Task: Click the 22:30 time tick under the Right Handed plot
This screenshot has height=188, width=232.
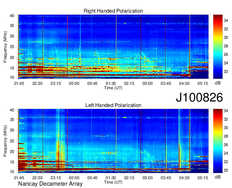Action: coord(38,83)
